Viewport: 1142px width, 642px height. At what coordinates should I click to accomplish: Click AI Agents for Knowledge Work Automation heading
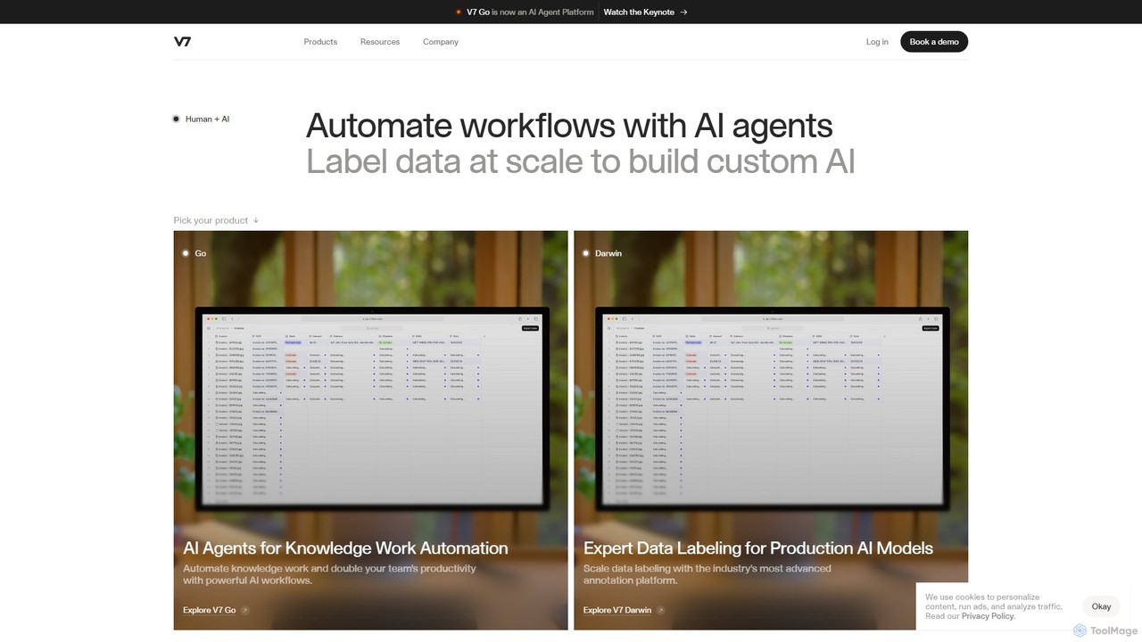(x=345, y=548)
